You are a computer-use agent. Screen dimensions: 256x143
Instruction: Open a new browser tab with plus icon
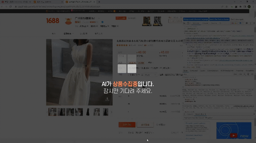tap(99, 2)
